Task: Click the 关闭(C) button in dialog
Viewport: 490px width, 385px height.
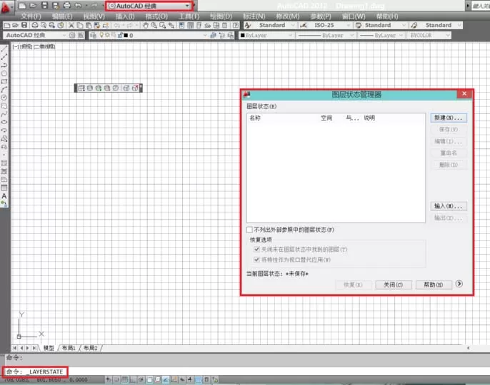Action: point(393,284)
